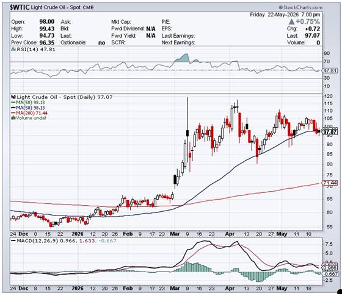Click the 2026 label on price chart axis
The width and height of the screenshot is (342, 294).
point(78,234)
